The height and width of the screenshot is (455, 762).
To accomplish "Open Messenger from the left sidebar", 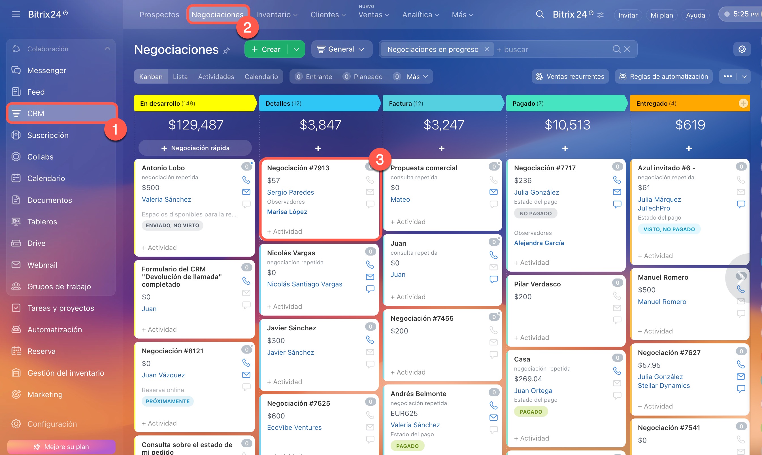I will [46, 70].
